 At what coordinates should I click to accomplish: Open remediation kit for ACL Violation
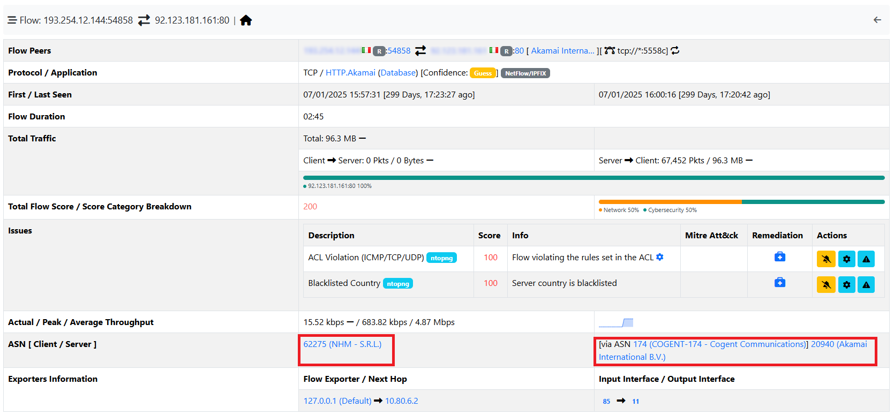779,257
